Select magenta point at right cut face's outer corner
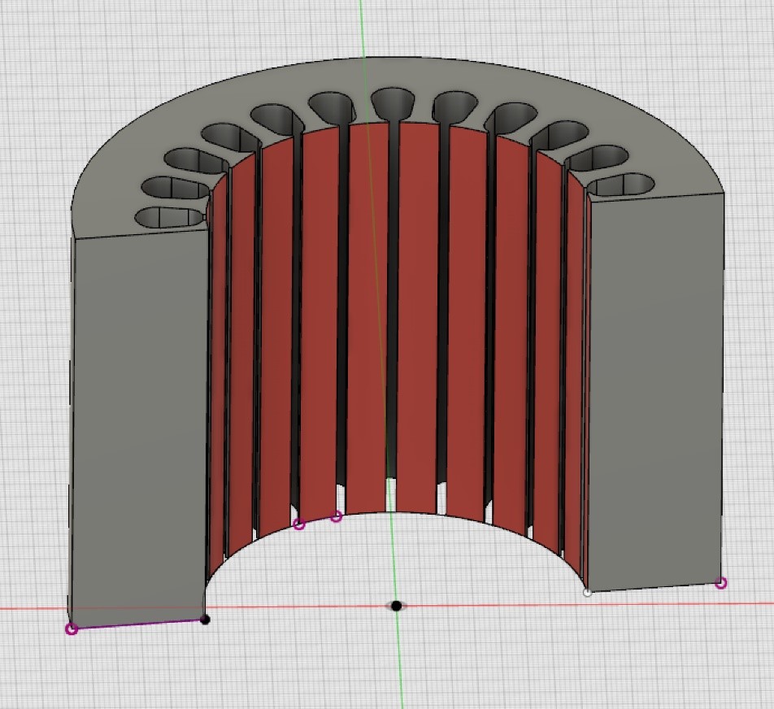Viewport: 774px width, 709px height. click(720, 584)
